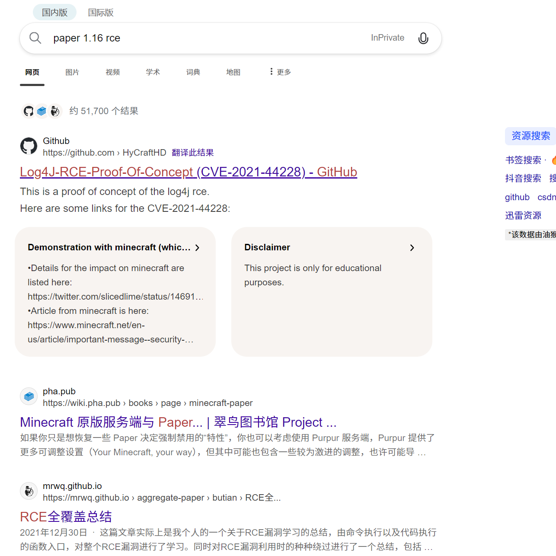The image size is (556, 556).
Task: Click csdn sidebar link
Action: pyautogui.click(x=546, y=197)
